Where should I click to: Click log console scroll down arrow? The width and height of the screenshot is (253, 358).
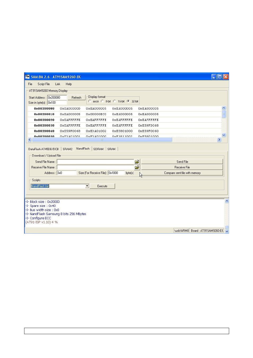227,231
